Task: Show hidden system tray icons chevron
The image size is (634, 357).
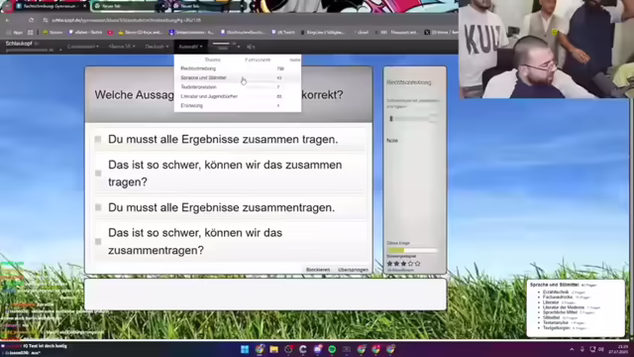Action: [572, 349]
